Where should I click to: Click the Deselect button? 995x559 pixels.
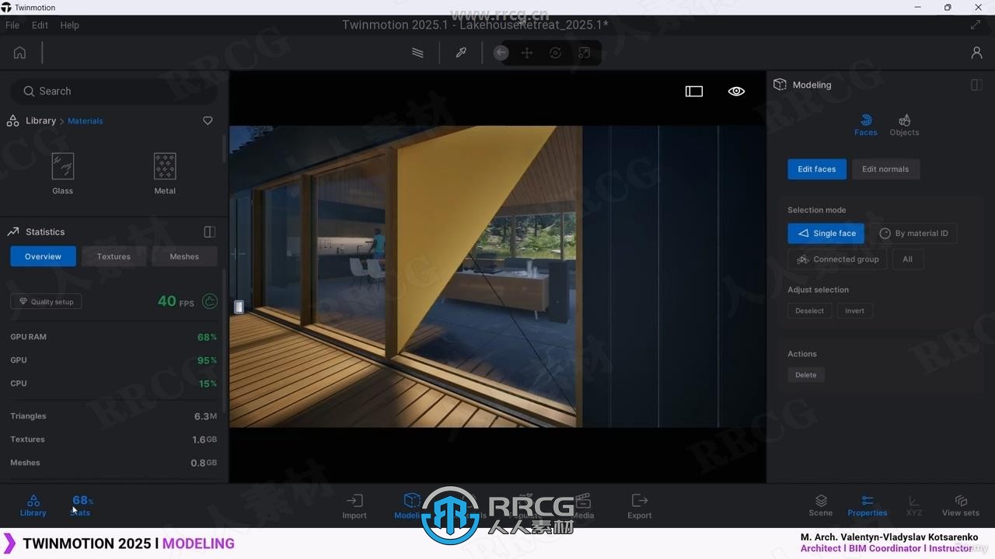[809, 311]
